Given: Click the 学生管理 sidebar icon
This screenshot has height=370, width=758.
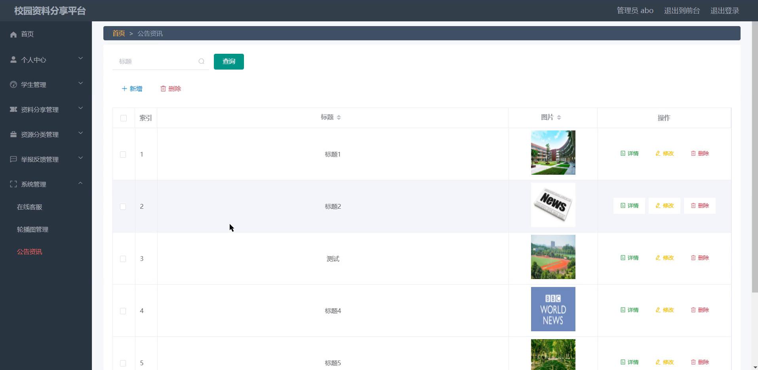Looking at the screenshot, I should pos(13,85).
